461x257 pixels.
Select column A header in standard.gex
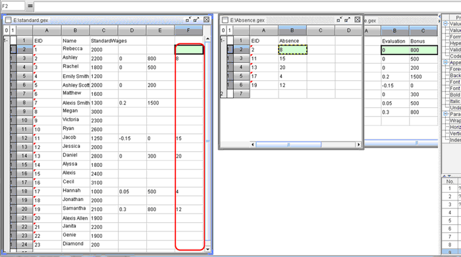coord(47,30)
